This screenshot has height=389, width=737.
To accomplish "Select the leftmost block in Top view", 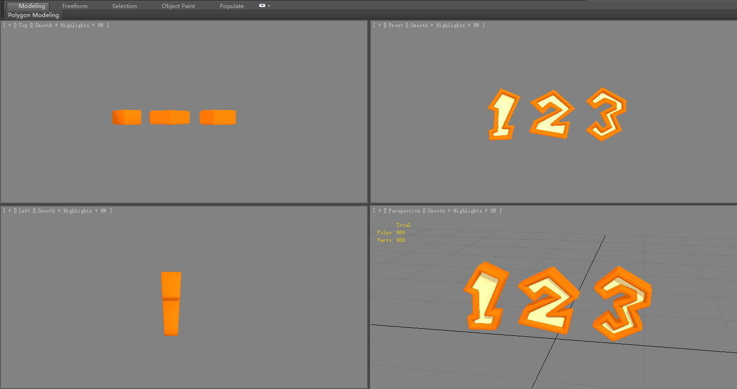I will pos(126,117).
